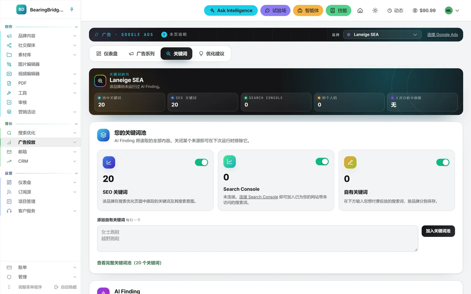
Task: Click the 连接 Search Console link
Action: point(258,197)
